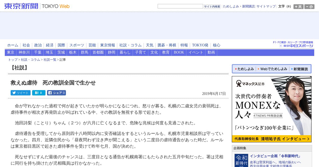This screenshot has height=167, width=319.
Task: Click 社説・コラム in the breadcrumb
Action: (31, 60)
